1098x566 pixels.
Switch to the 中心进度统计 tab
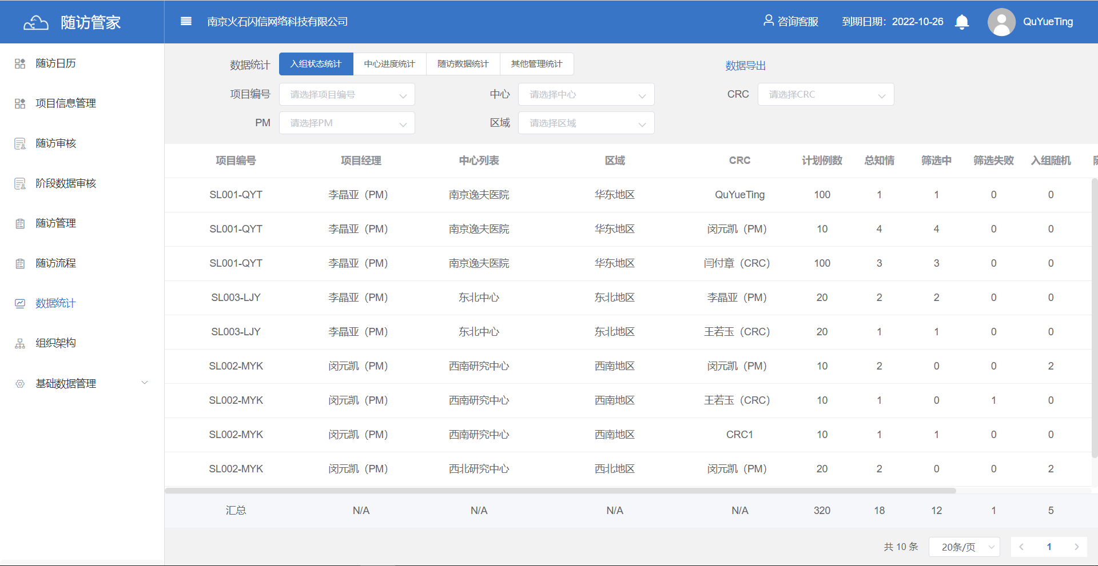[x=389, y=64]
